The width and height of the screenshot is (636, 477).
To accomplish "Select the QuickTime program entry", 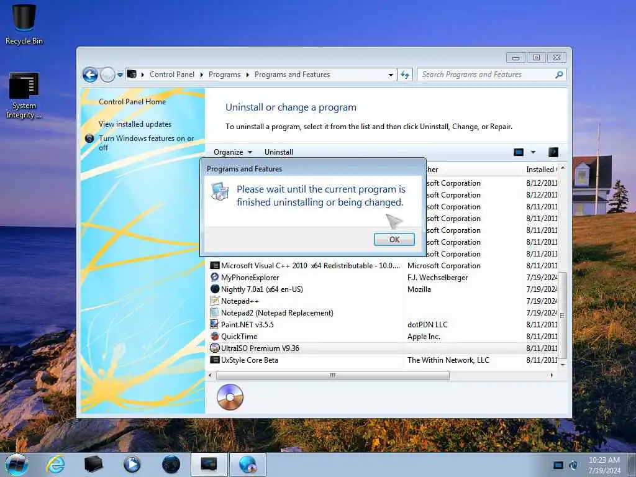I will coord(384,336).
